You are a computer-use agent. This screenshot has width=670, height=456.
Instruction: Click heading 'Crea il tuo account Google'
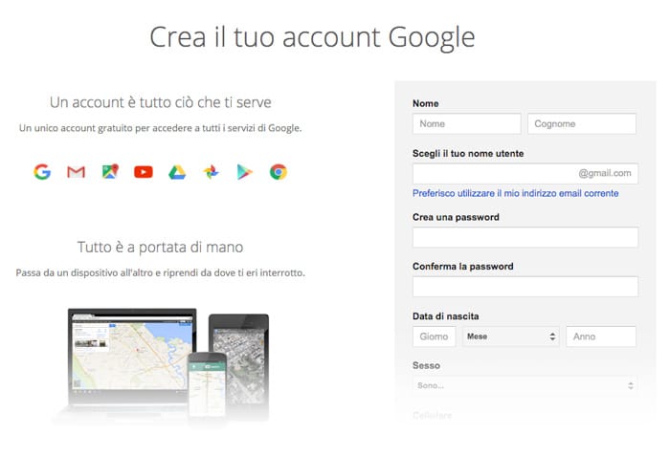312,37
